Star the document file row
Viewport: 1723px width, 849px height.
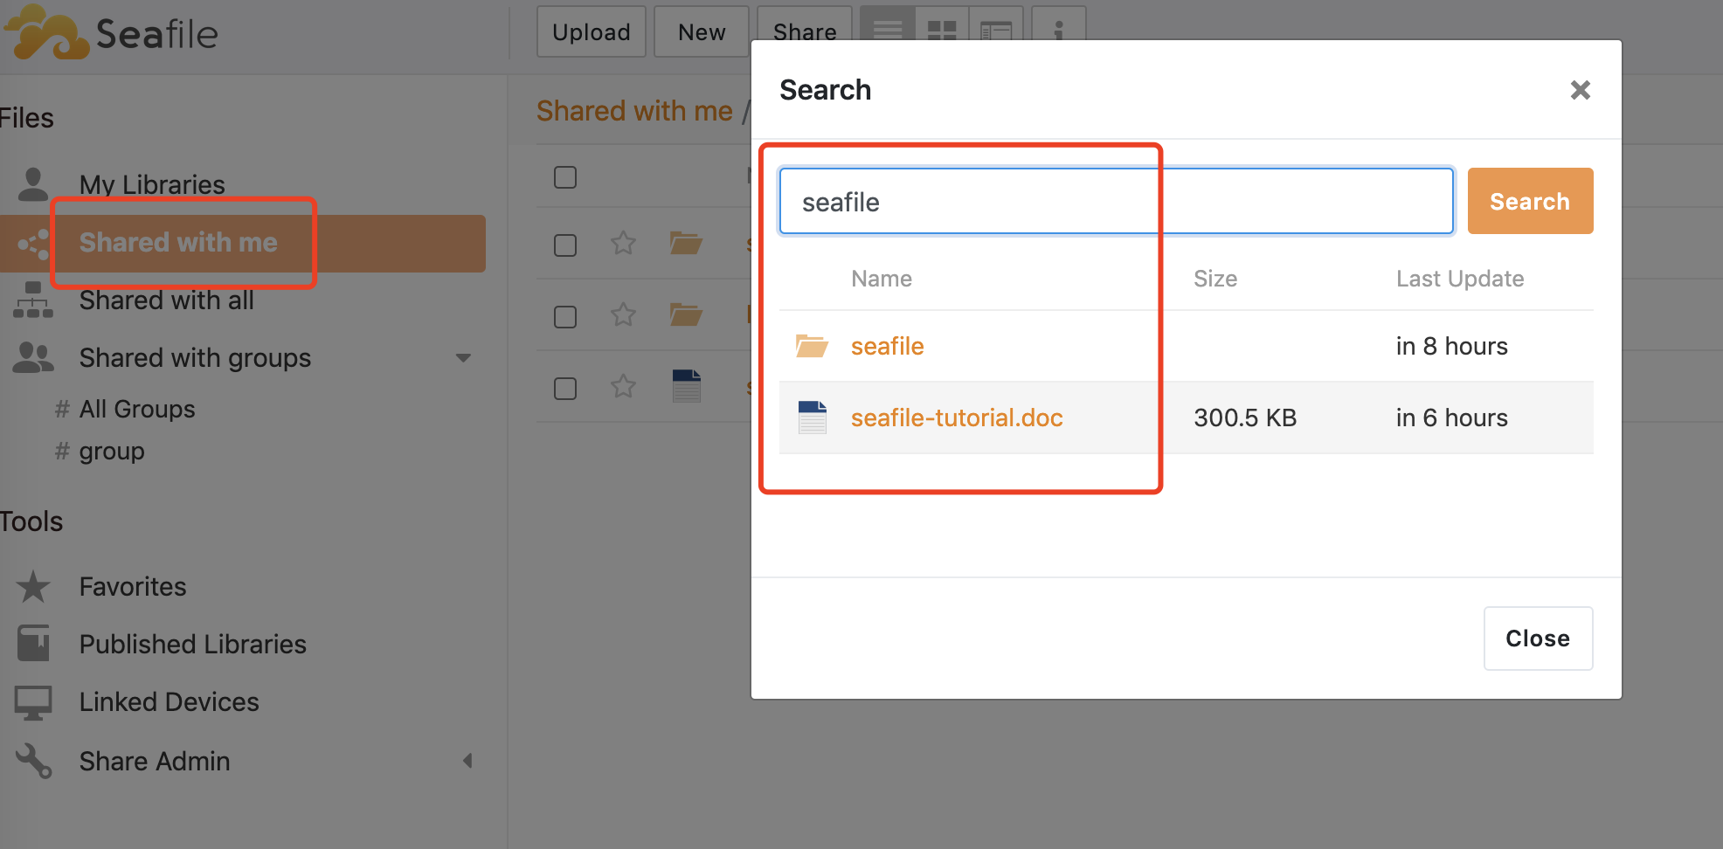[623, 386]
